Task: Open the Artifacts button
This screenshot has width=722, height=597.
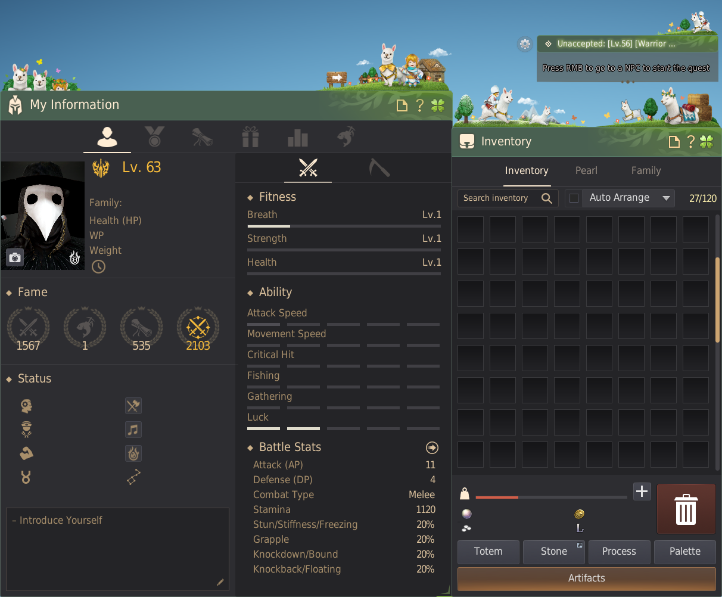Action: (587, 579)
